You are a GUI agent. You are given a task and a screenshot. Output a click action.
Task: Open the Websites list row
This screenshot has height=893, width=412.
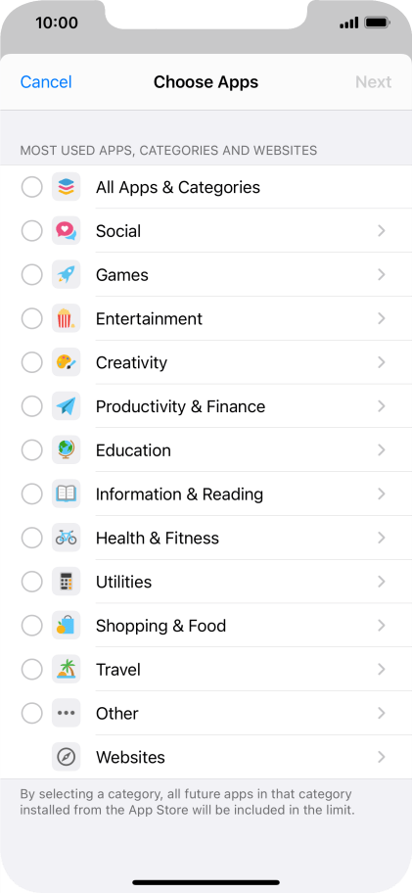pos(206,757)
